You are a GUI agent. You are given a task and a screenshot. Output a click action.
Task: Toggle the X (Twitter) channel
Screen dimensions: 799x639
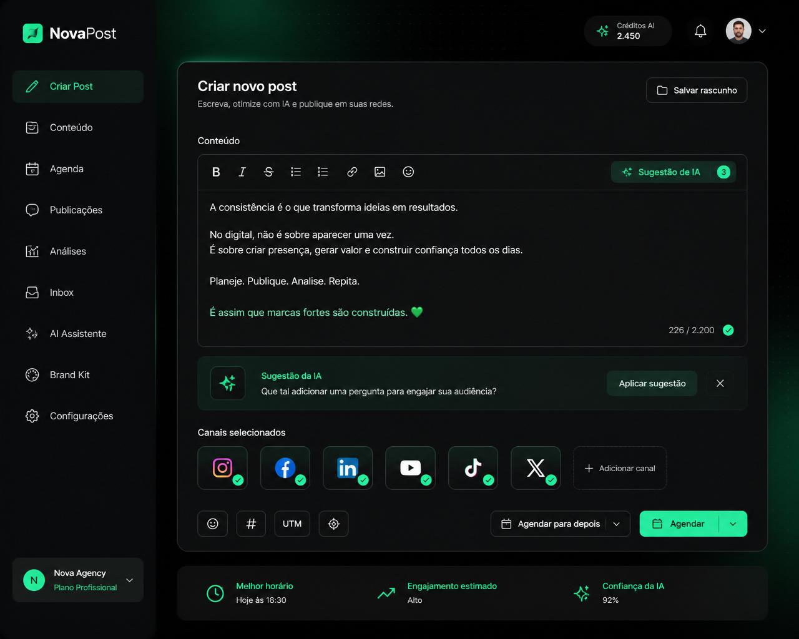[536, 468]
